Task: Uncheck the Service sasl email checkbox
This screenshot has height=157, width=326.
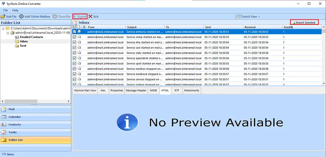Action: (74, 47)
